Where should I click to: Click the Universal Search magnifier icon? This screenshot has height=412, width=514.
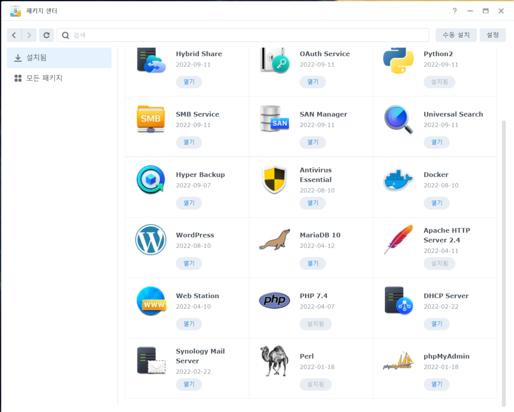[398, 119]
